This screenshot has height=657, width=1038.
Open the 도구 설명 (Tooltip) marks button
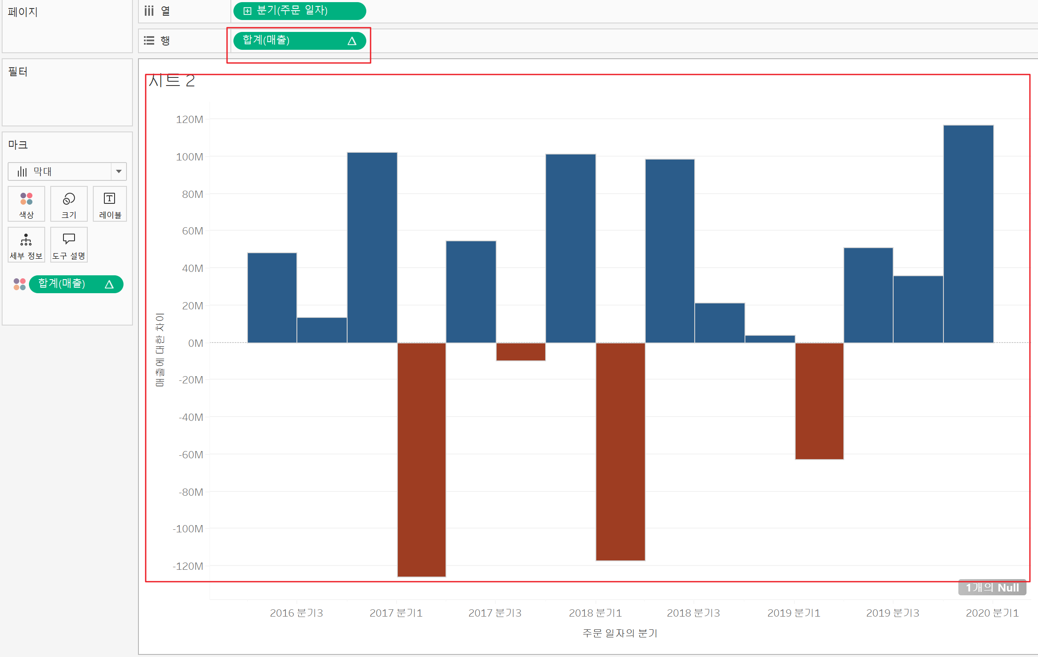(69, 245)
